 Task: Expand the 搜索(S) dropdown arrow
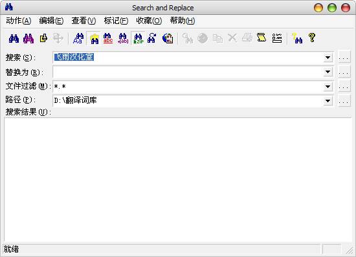pyautogui.click(x=328, y=58)
